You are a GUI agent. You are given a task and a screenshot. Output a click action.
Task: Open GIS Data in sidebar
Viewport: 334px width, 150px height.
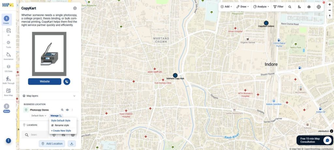tap(8, 68)
